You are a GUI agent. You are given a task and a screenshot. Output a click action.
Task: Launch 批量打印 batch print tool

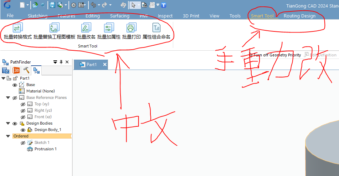tap(132, 31)
